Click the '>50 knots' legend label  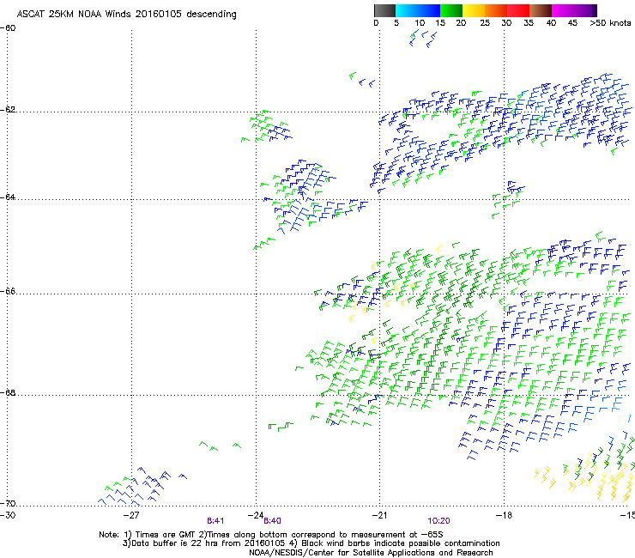[610, 23]
